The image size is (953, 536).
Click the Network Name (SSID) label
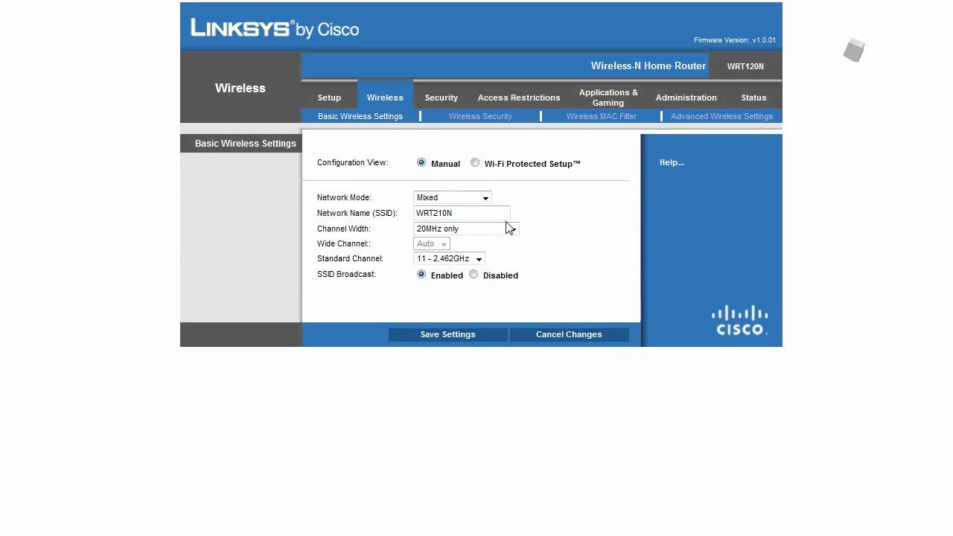point(357,213)
